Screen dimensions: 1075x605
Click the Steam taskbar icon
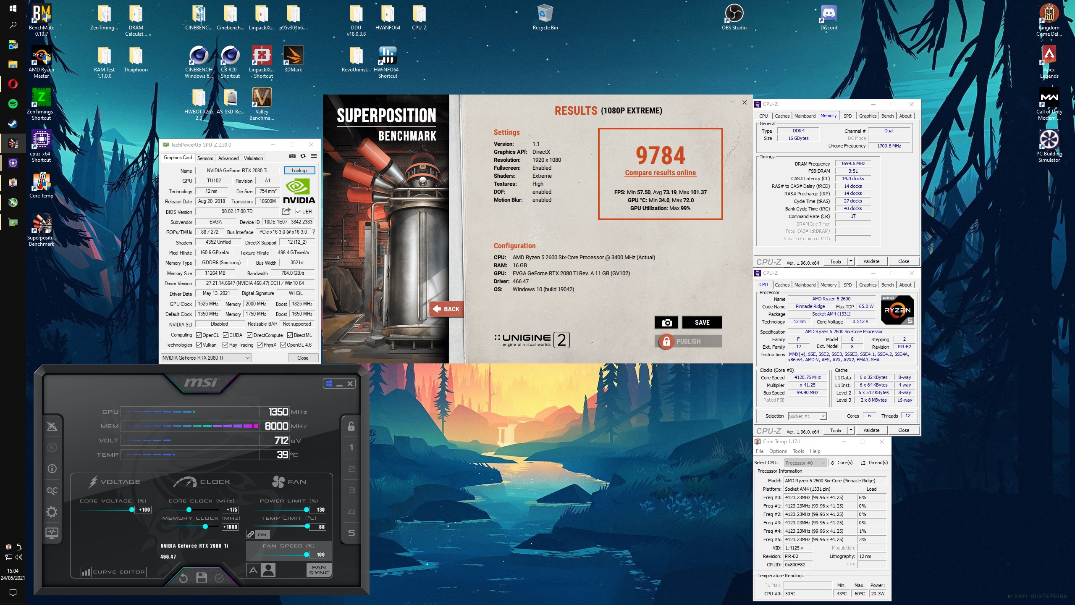13,124
